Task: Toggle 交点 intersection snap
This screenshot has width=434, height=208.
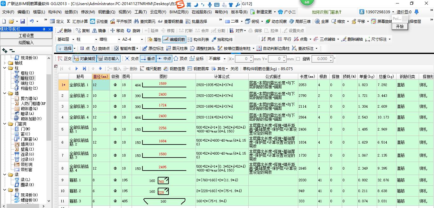Action: coord(132,59)
